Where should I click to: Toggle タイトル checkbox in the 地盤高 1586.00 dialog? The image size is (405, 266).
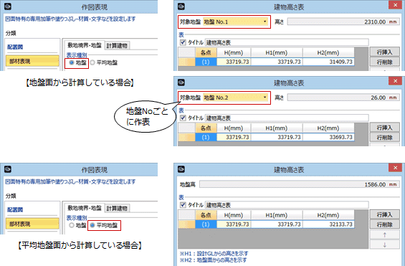(x=183, y=205)
